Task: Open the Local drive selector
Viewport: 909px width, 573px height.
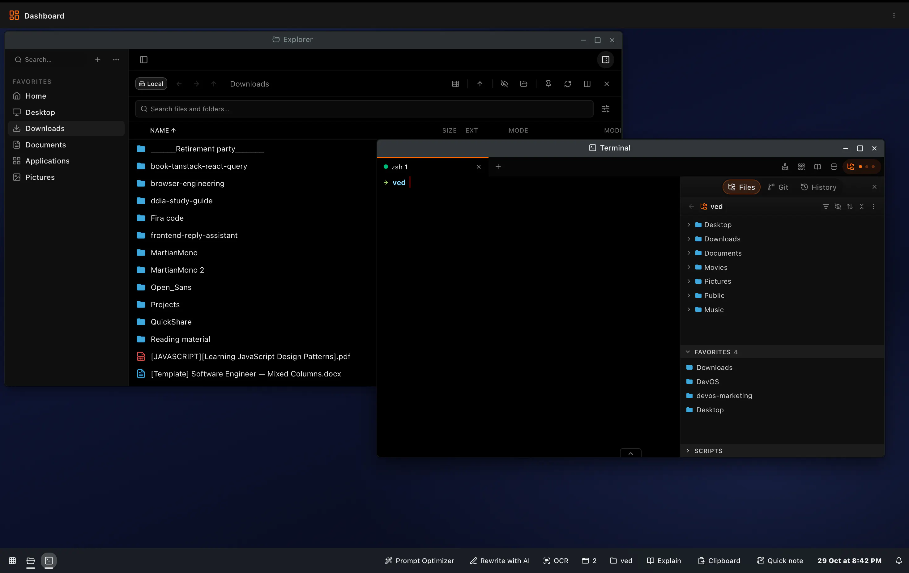Action: click(x=151, y=84)
